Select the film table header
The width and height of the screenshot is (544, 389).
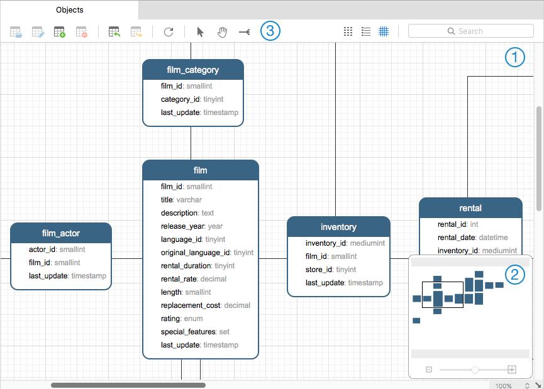pyautogui.click(x=201, y=170)
